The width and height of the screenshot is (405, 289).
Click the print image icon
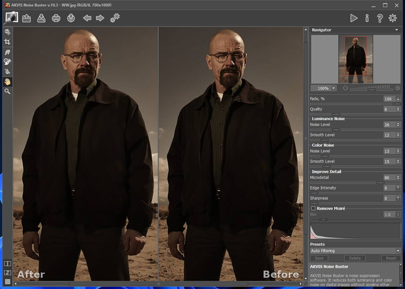(x=56, y=18)
